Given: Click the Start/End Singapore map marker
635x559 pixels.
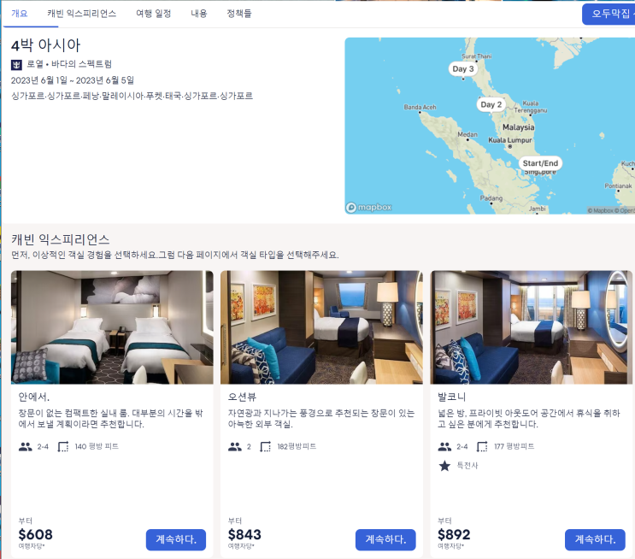Looking at the screenshot, I should (x=540, y=163).
